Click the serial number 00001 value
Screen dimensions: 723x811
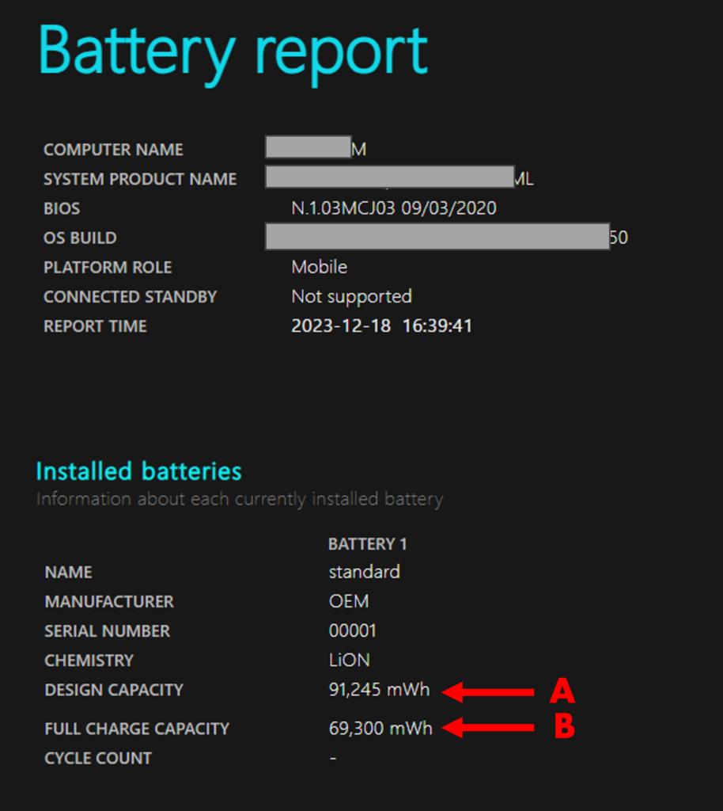353,631
